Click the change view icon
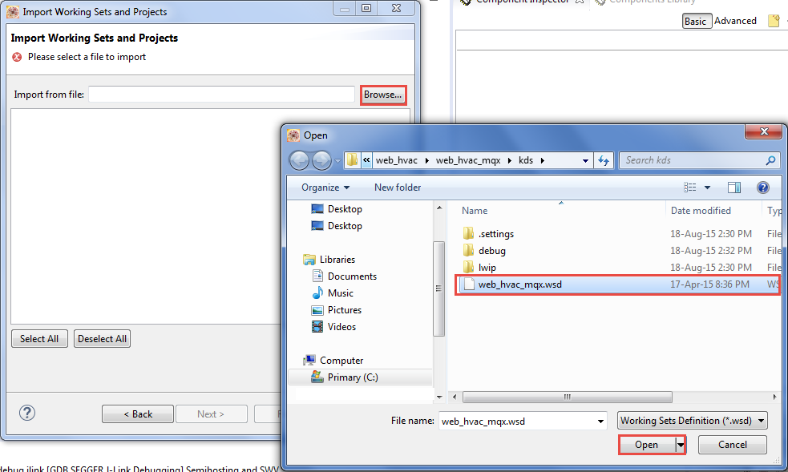The image size is (788, 472). 690,188
